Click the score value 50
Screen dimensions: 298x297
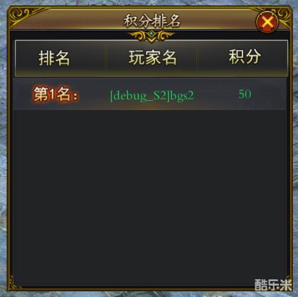click(245, 93)
